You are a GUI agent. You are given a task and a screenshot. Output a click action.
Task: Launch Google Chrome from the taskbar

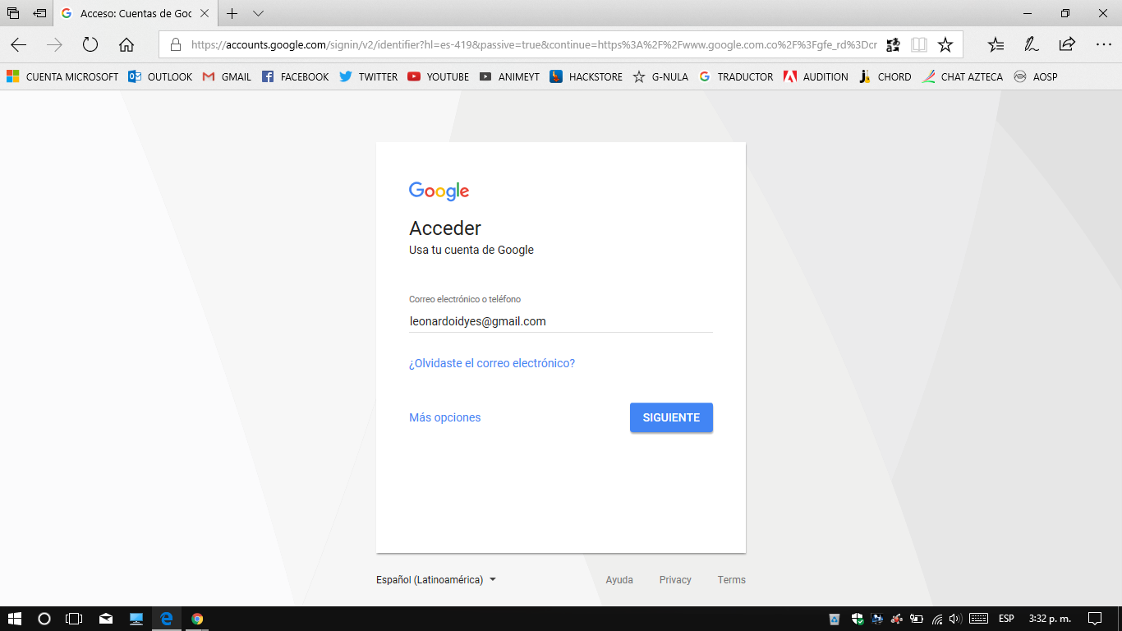pos(197,619)
